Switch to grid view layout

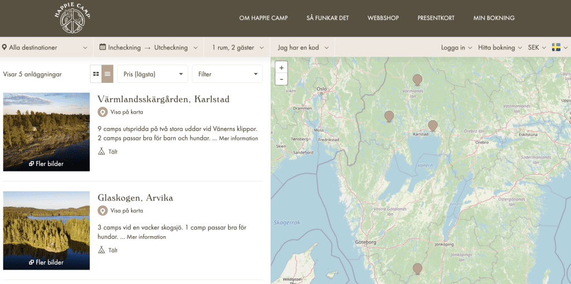96,74
